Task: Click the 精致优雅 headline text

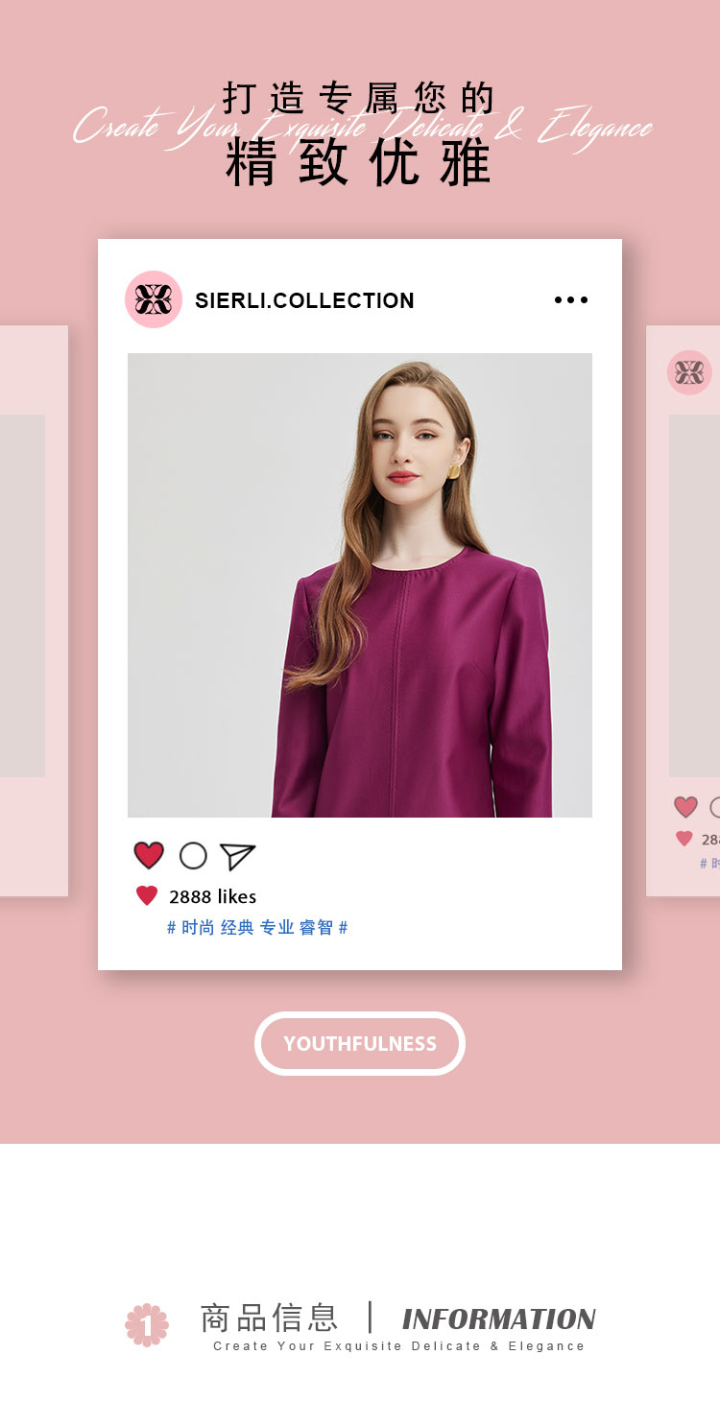Action: 359,162
